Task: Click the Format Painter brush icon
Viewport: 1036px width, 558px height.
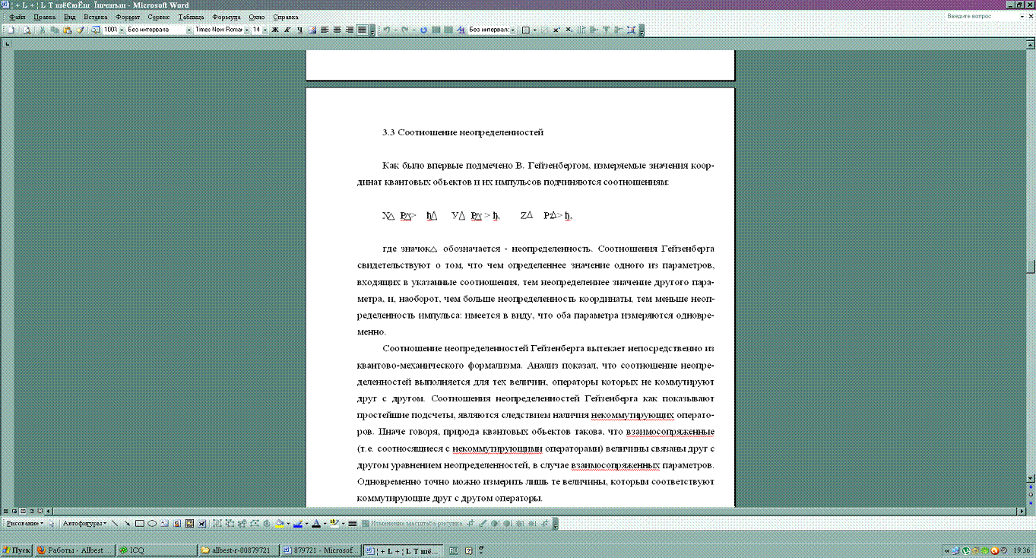Action: click(80, 30)
